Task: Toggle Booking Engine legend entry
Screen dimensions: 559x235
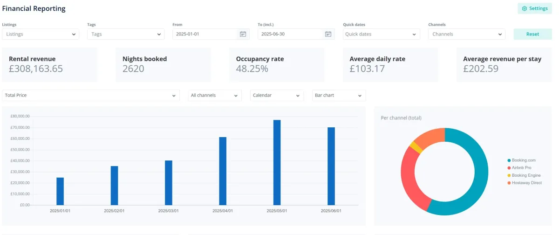Action: click(x=526, y=175)
